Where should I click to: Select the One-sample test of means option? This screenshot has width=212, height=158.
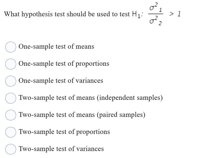pos(11,47)
